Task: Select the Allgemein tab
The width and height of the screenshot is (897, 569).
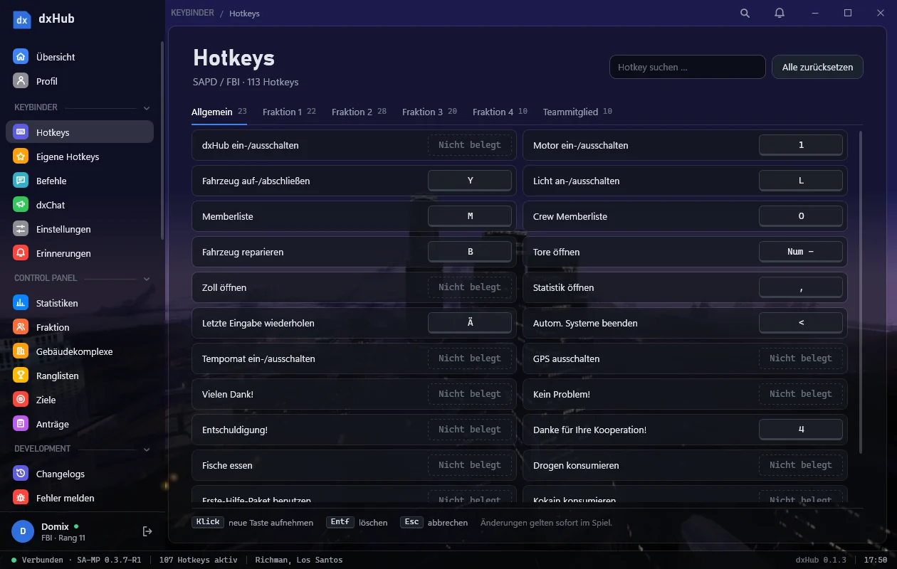Action: 219,112
